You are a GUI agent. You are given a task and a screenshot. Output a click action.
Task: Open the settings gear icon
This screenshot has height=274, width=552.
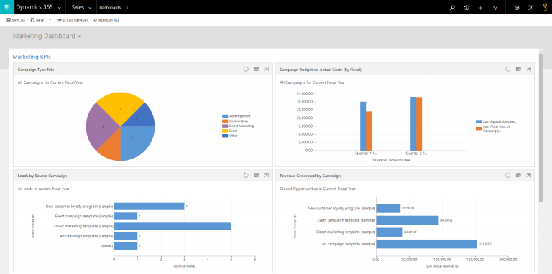click(517, 7)
